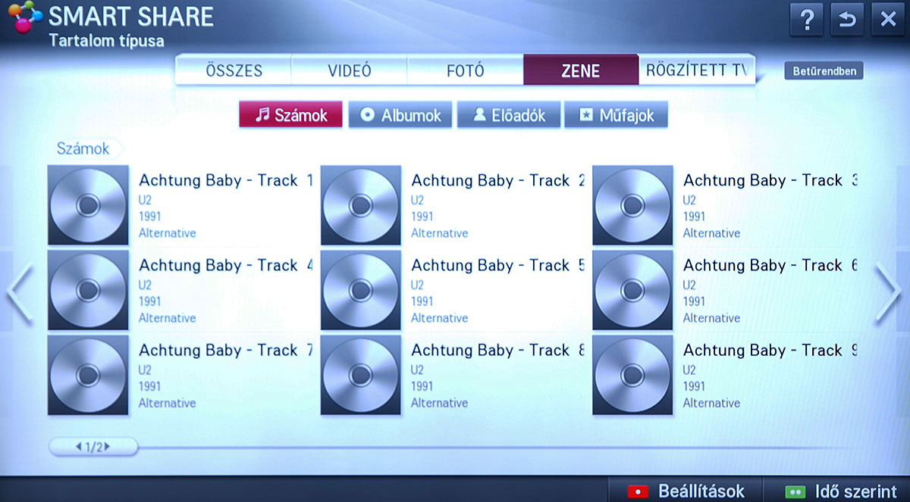Switch to the VIDEÓ tab
The width and height of the screenshot is (910, 502).
pyautogui.click(x=350, y=71)
